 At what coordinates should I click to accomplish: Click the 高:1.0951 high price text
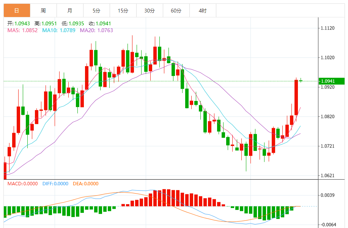coord(46,23)
